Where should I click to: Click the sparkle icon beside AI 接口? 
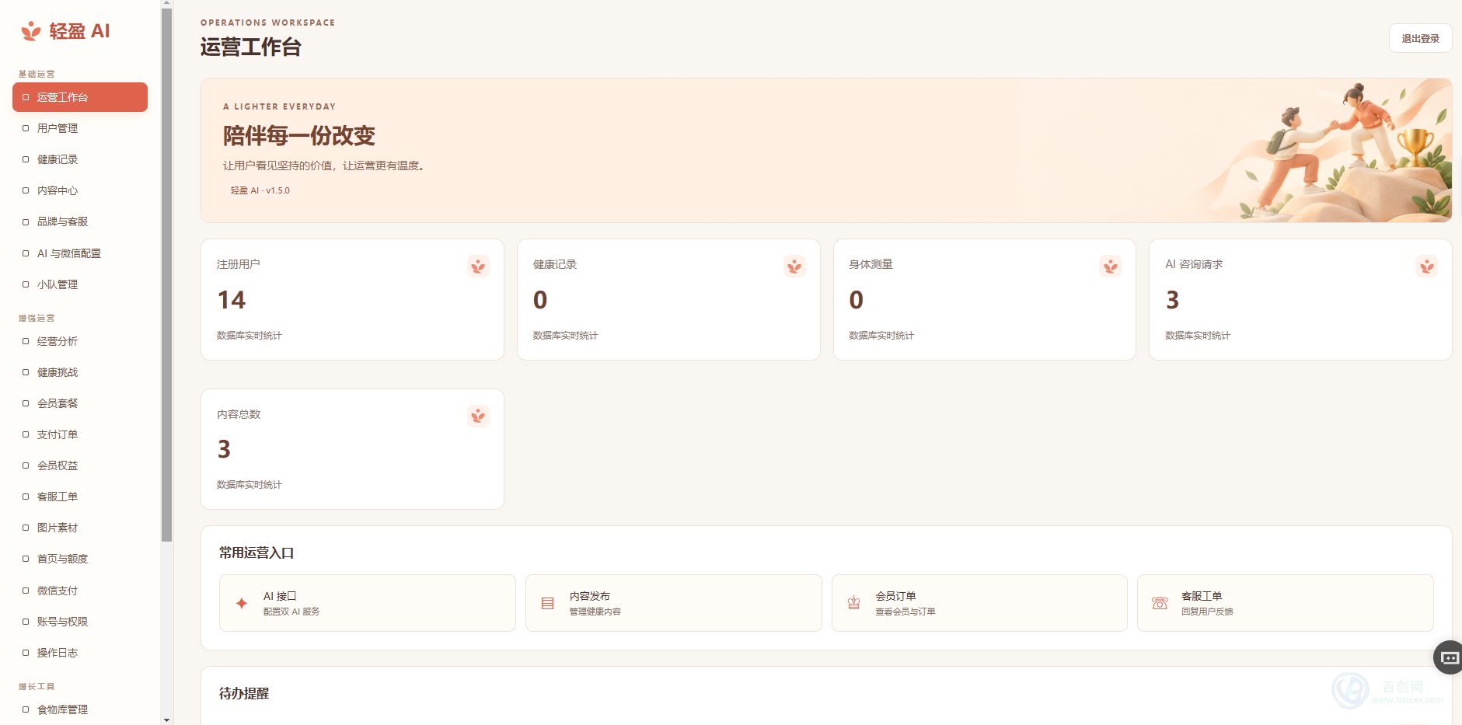click(242, 603)
